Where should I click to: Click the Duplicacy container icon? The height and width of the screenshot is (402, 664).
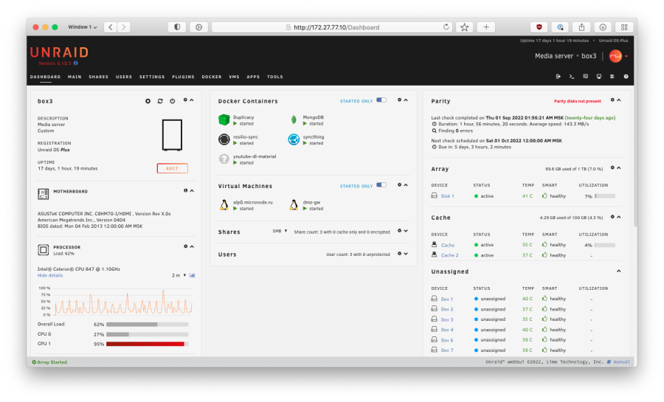point(224,119)
